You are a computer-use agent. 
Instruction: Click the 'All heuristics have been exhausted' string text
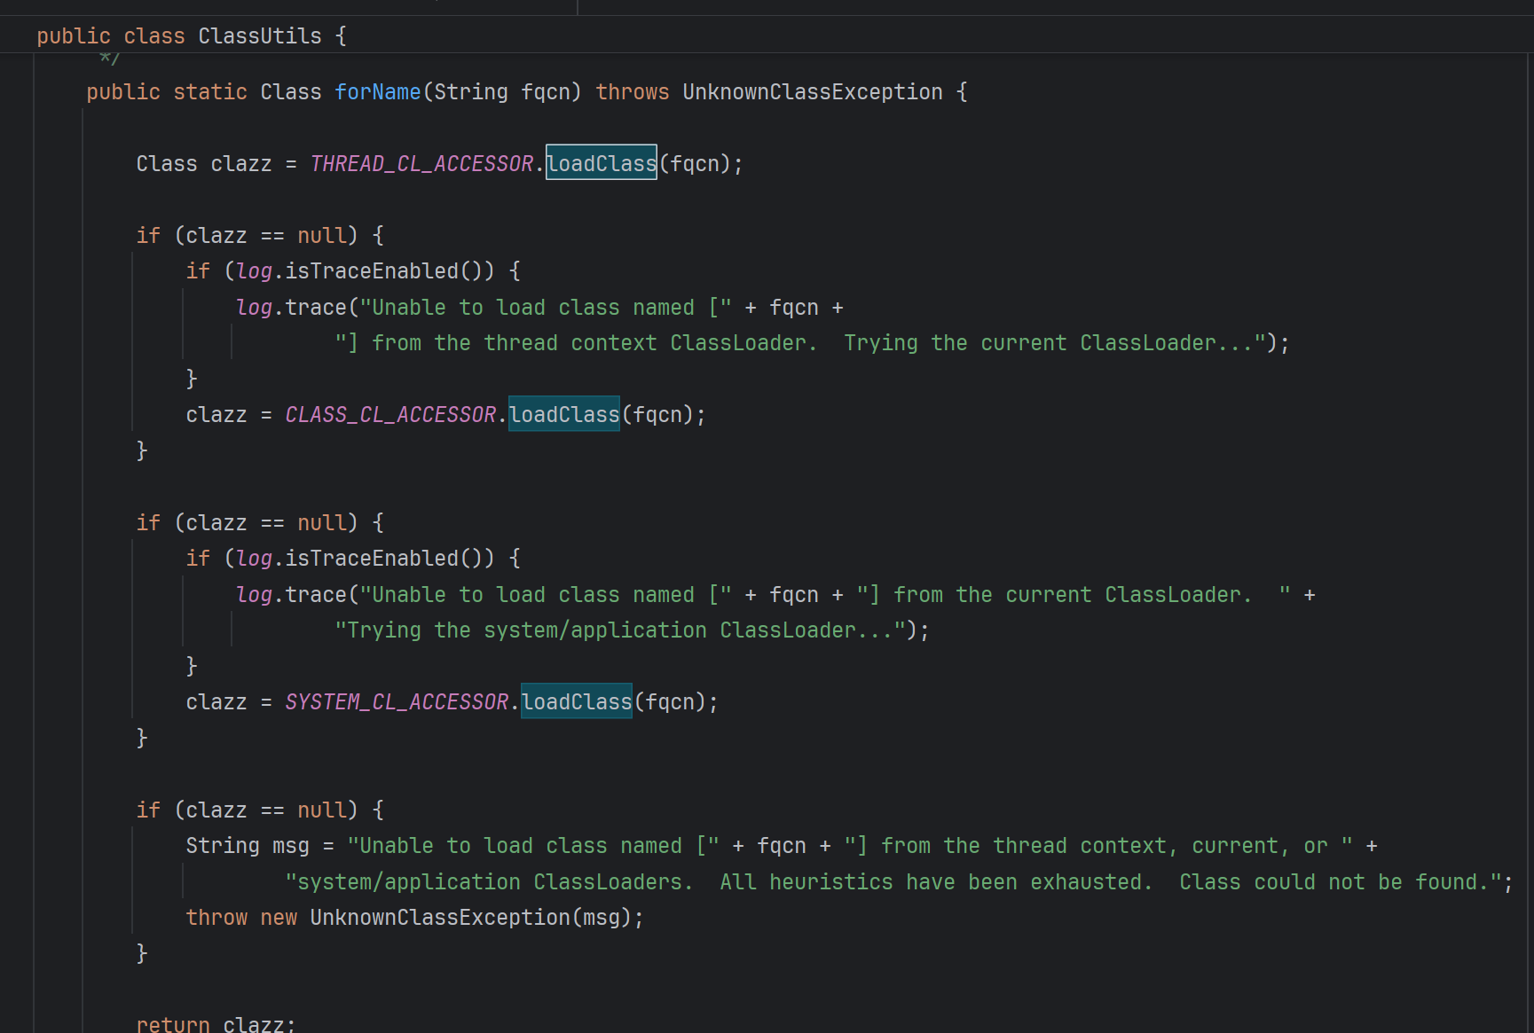pyautogui.click(x=934, y=882)
